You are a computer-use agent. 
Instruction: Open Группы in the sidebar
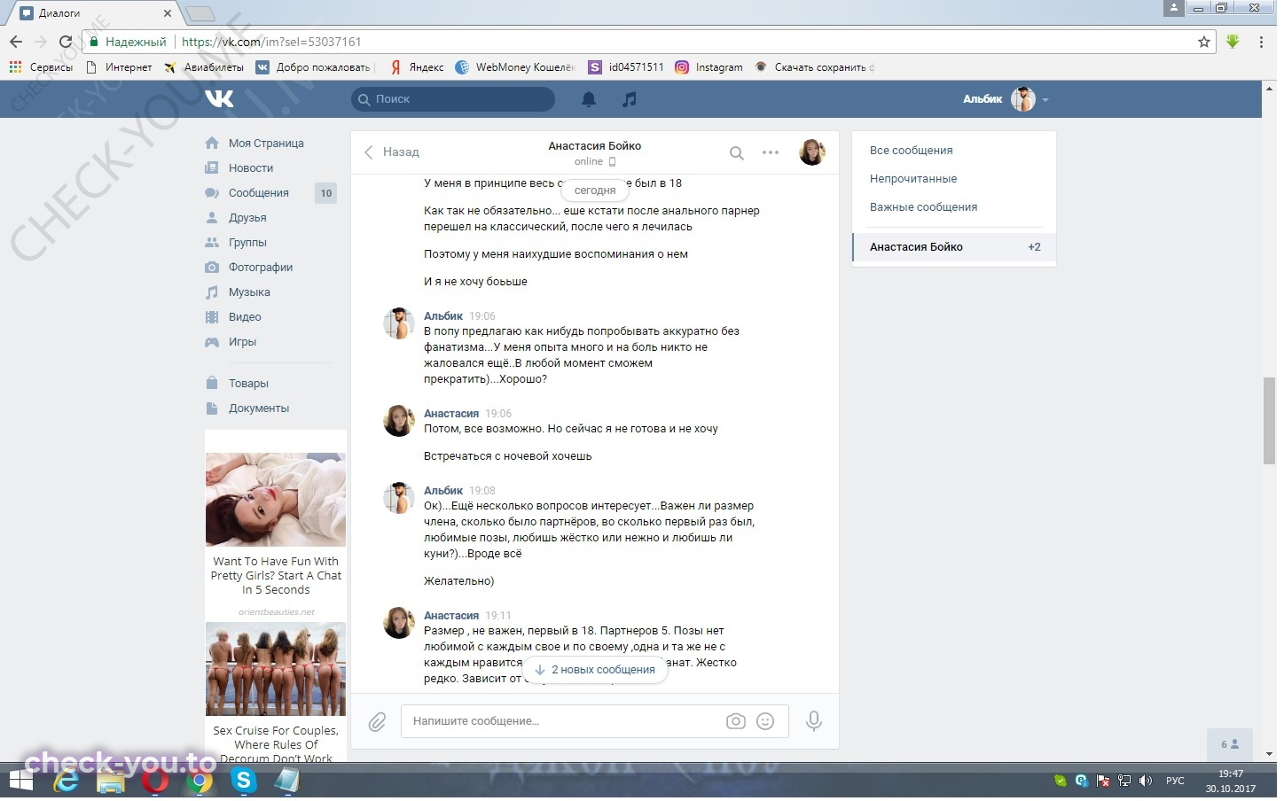[236, 243]
